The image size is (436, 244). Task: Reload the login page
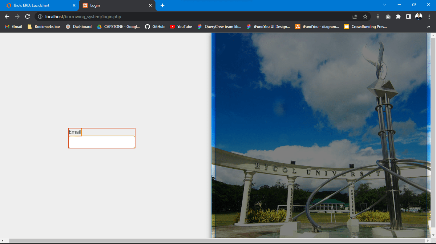(27, 17)
